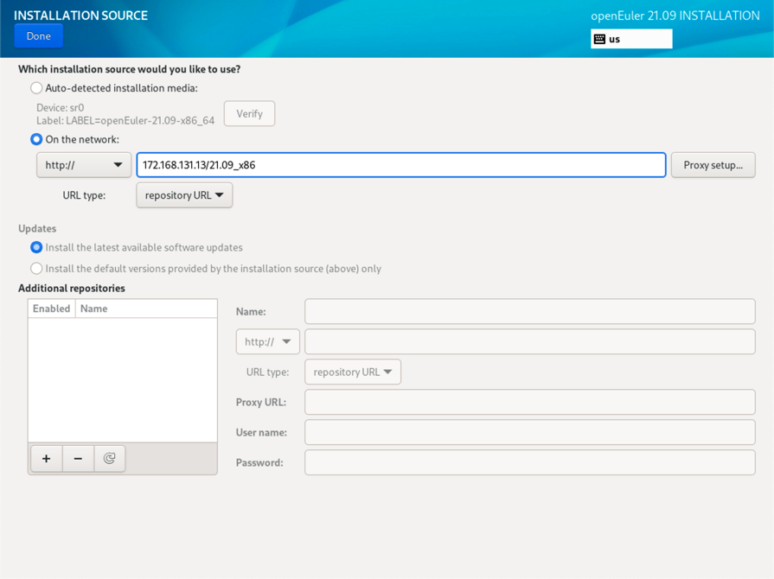Click the User name input field
The height and width of the screenshot is (579, 774).
529,432
